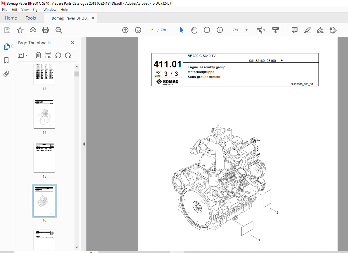Switch to the Tools tab
The image size is (348, 253).
31,18
